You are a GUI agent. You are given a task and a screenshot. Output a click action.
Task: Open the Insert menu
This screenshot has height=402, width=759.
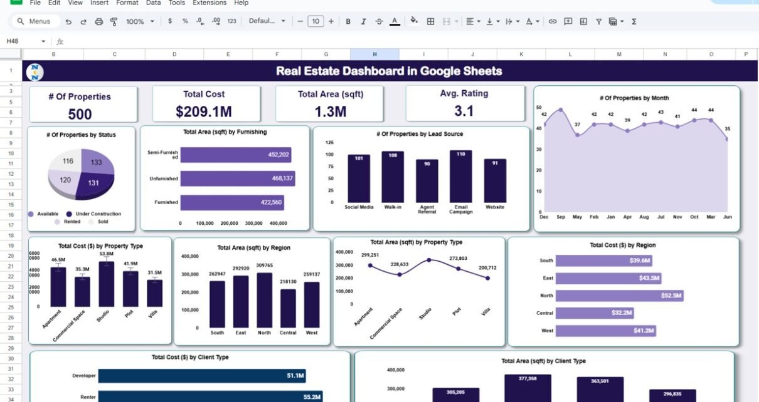pos(99,3)
